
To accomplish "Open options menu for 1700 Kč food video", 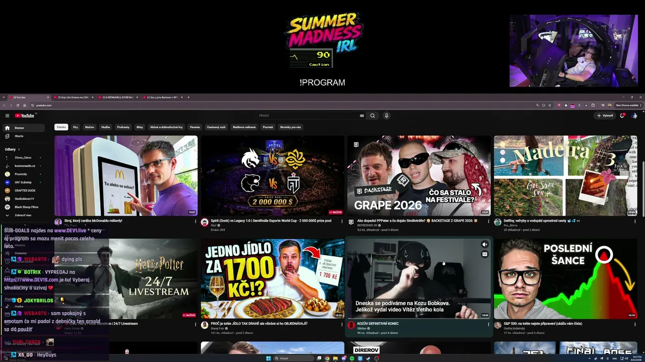I will point(342,324).
